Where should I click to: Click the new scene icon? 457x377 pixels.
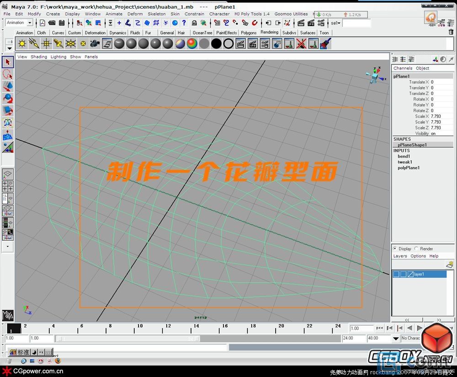43,23
